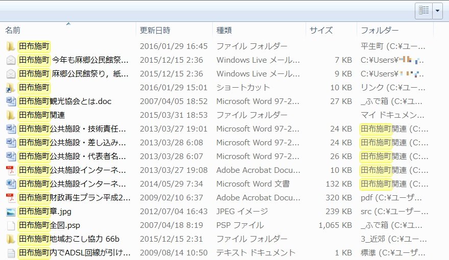The width and height of the screenshot is (449, 260).
Task: Select the 田布施町 shortcut icon
Action: (11, 88)
